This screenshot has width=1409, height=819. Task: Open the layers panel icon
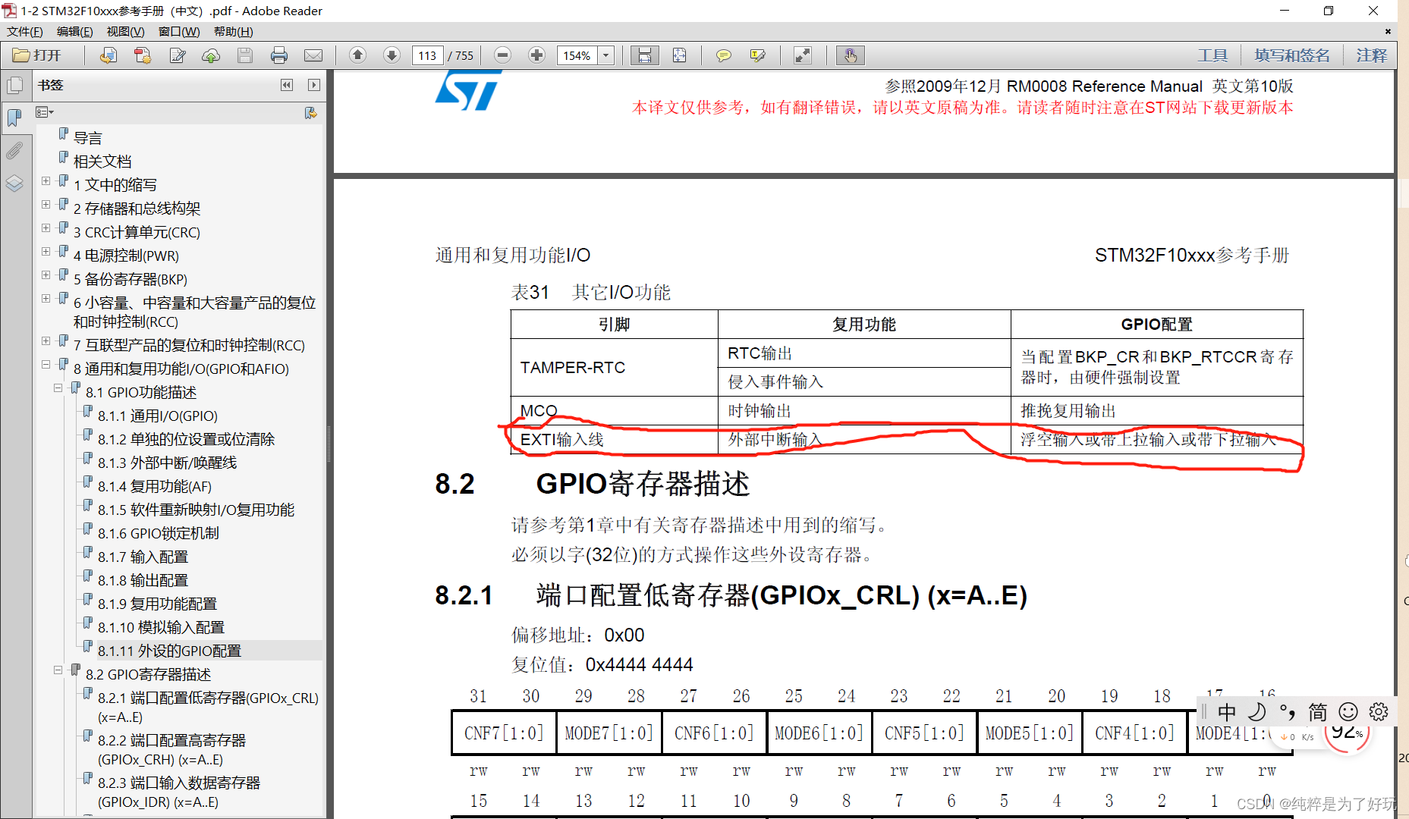[x=14, y=184]
